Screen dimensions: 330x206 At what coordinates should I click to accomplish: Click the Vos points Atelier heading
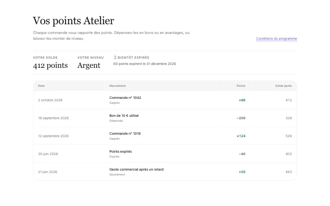pyautogui.click(x=73, y=21)
